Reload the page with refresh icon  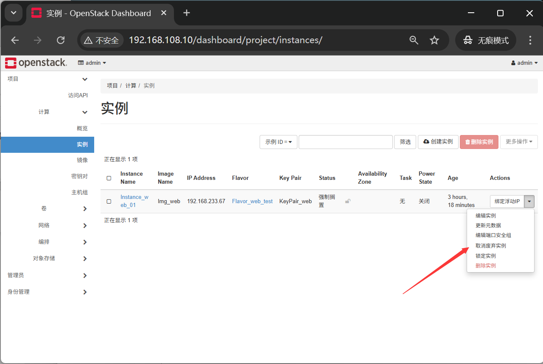click(x=61, y=40)
